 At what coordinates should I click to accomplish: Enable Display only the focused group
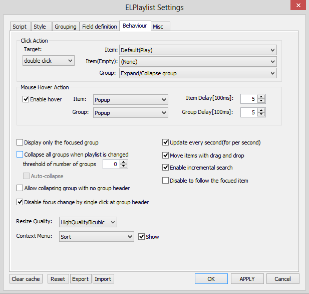click(21, 142)
